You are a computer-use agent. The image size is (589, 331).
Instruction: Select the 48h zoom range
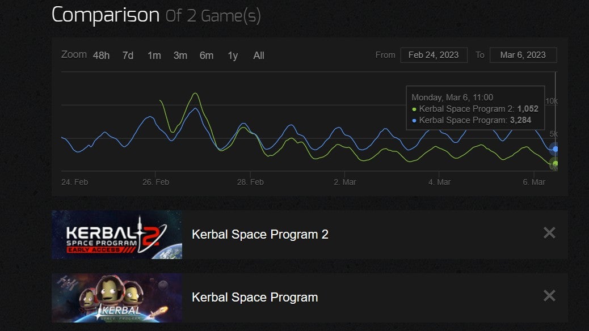pyautogui.click(x=103, y=55)
